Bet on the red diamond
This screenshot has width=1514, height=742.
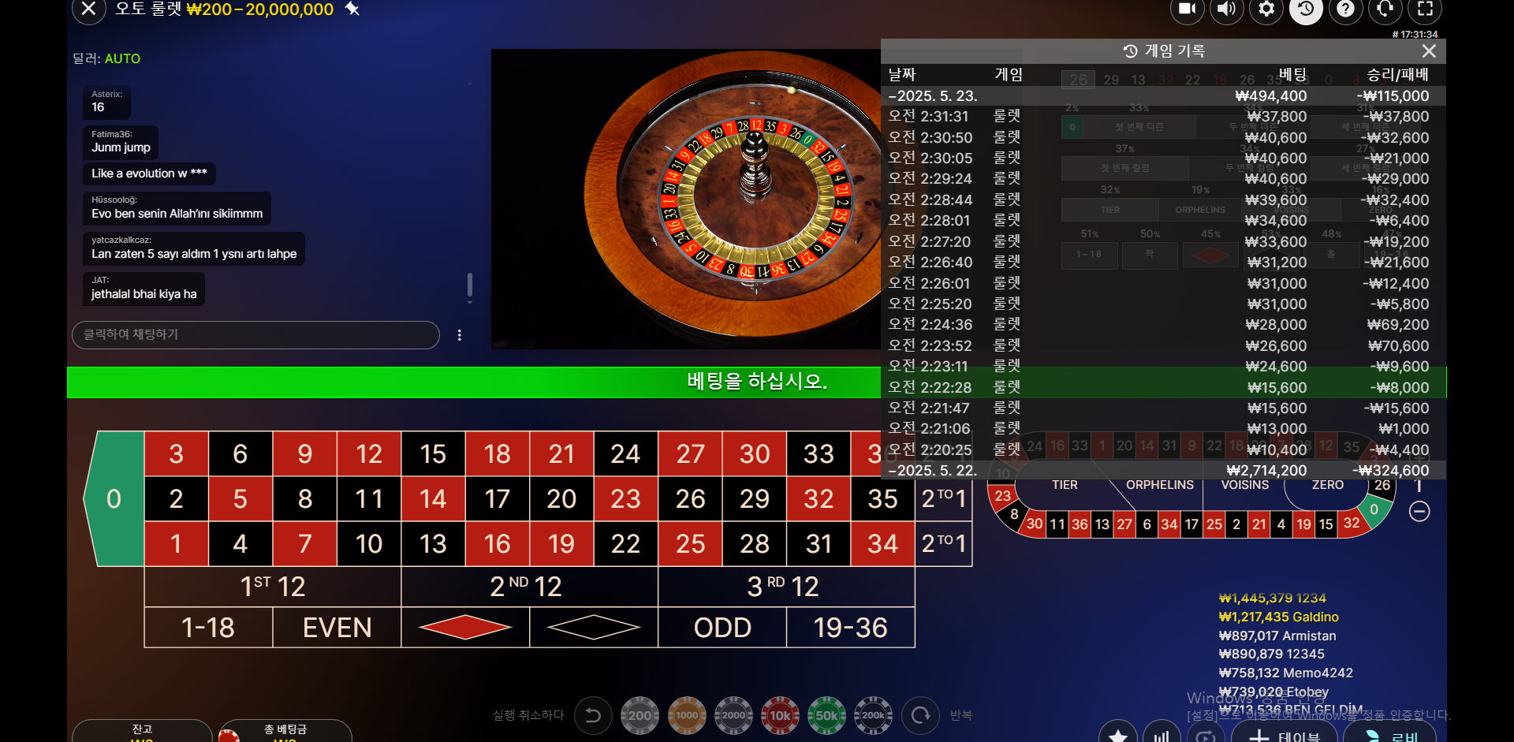pos(465,628)
